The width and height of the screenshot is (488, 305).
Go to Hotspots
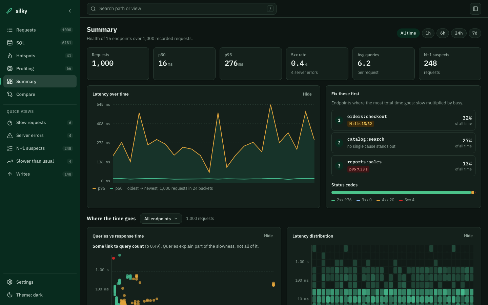(x=40, y=56)
